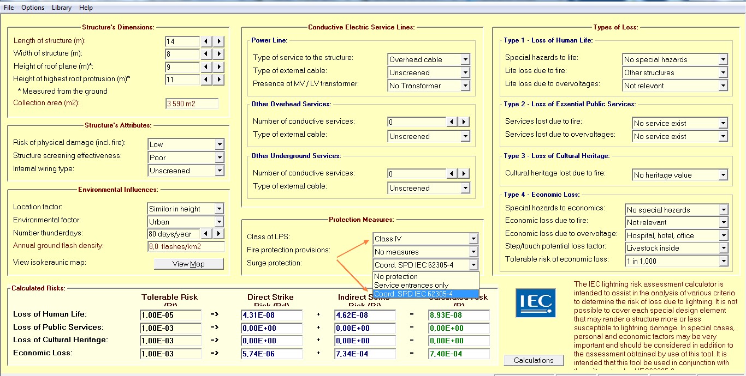The image size is (746, 376).
Task: Choose 'Service entrances only' option
Action: point(426,285)
